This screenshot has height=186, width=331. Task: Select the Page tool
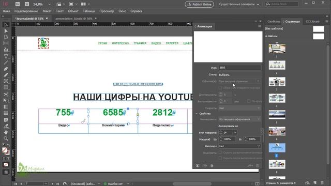[6, 37]
